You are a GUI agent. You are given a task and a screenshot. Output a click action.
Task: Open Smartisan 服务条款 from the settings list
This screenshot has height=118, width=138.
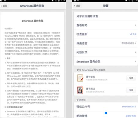106,62
